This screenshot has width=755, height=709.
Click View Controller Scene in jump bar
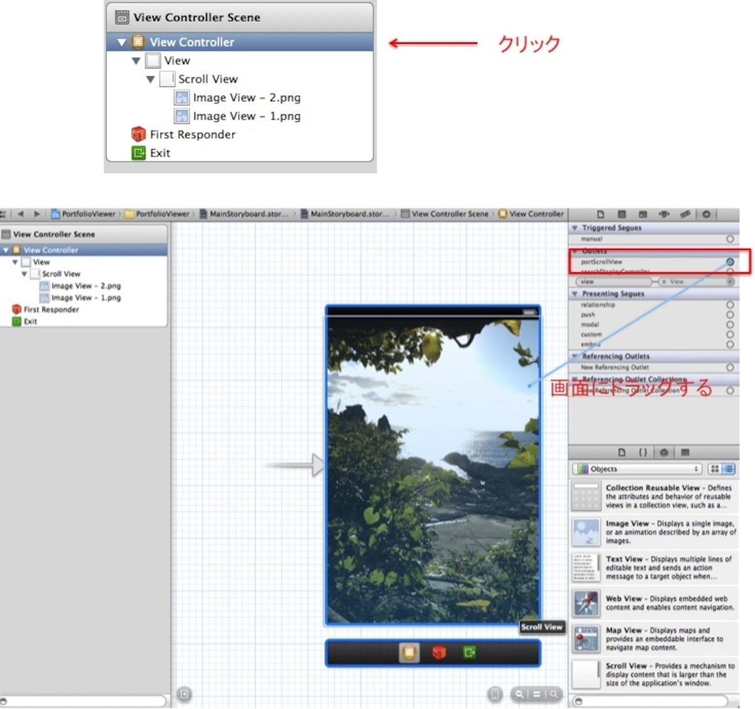[x=445, y=214]
